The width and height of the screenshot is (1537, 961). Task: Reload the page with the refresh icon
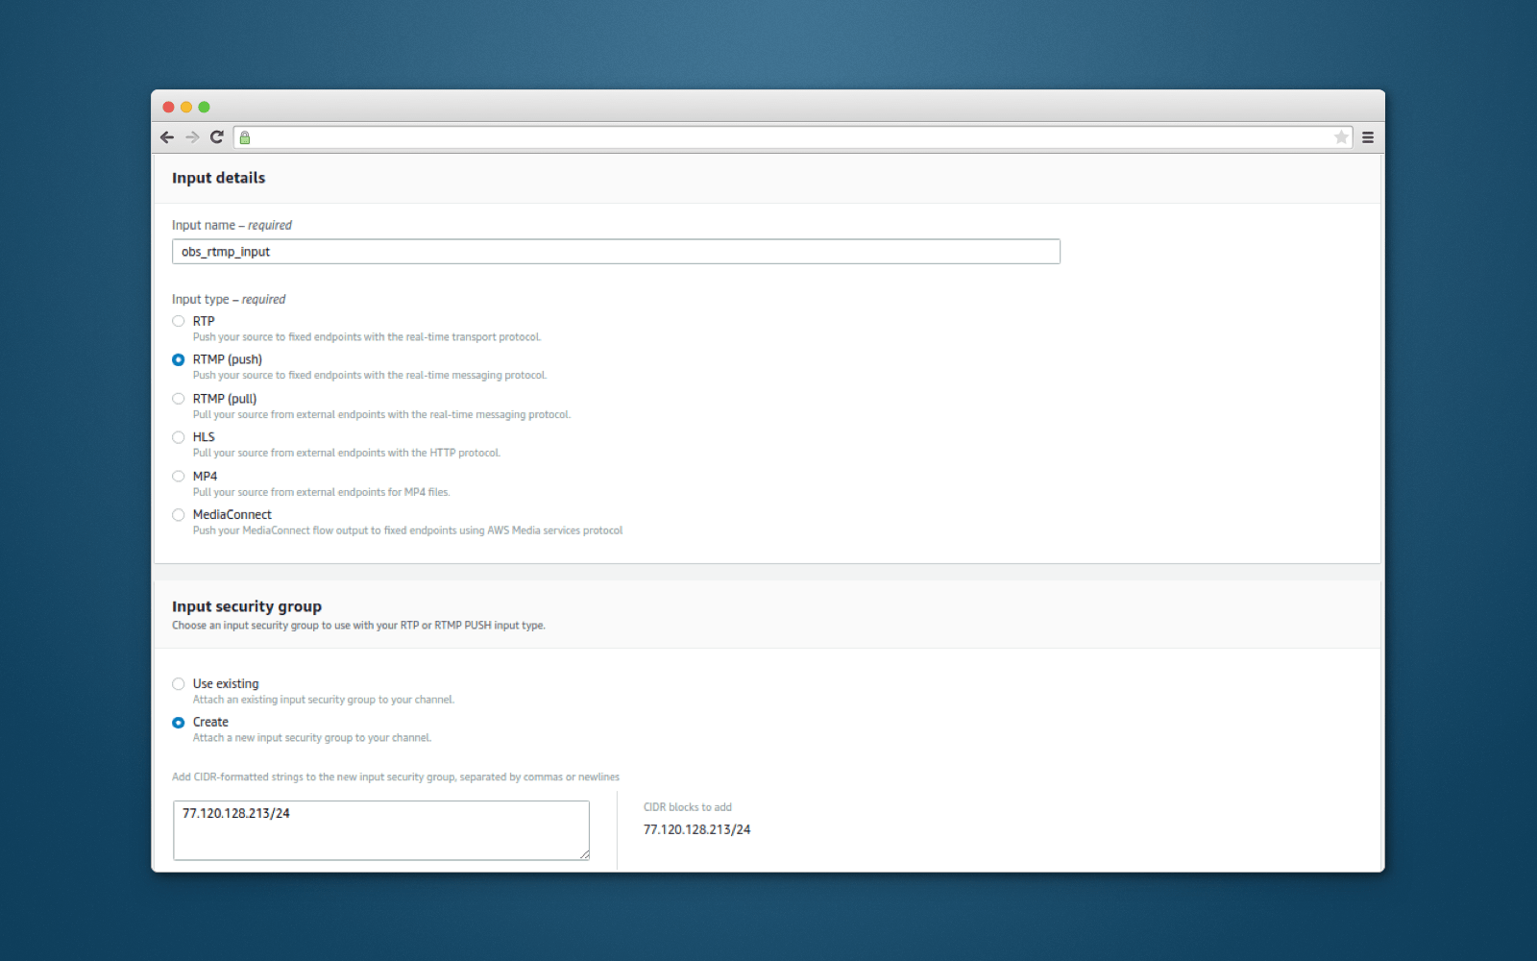tap(217, 137)
